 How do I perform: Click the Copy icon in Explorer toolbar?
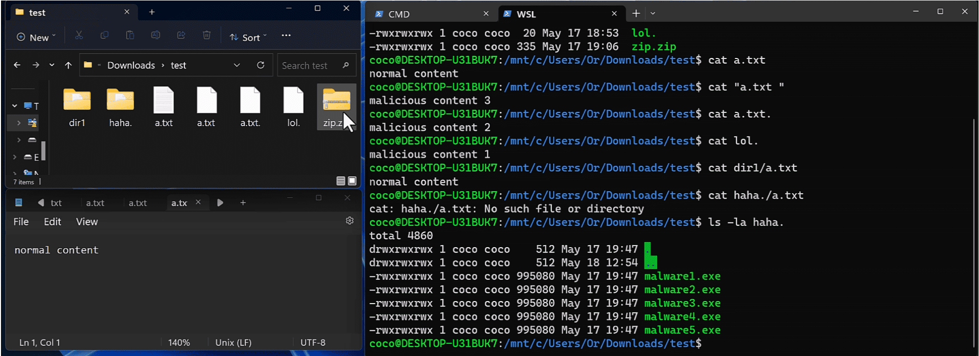pyautogui.click(x=104, y=35)
